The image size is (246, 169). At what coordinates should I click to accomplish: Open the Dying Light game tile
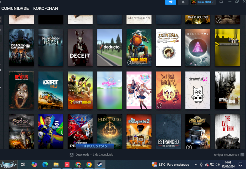227,90
